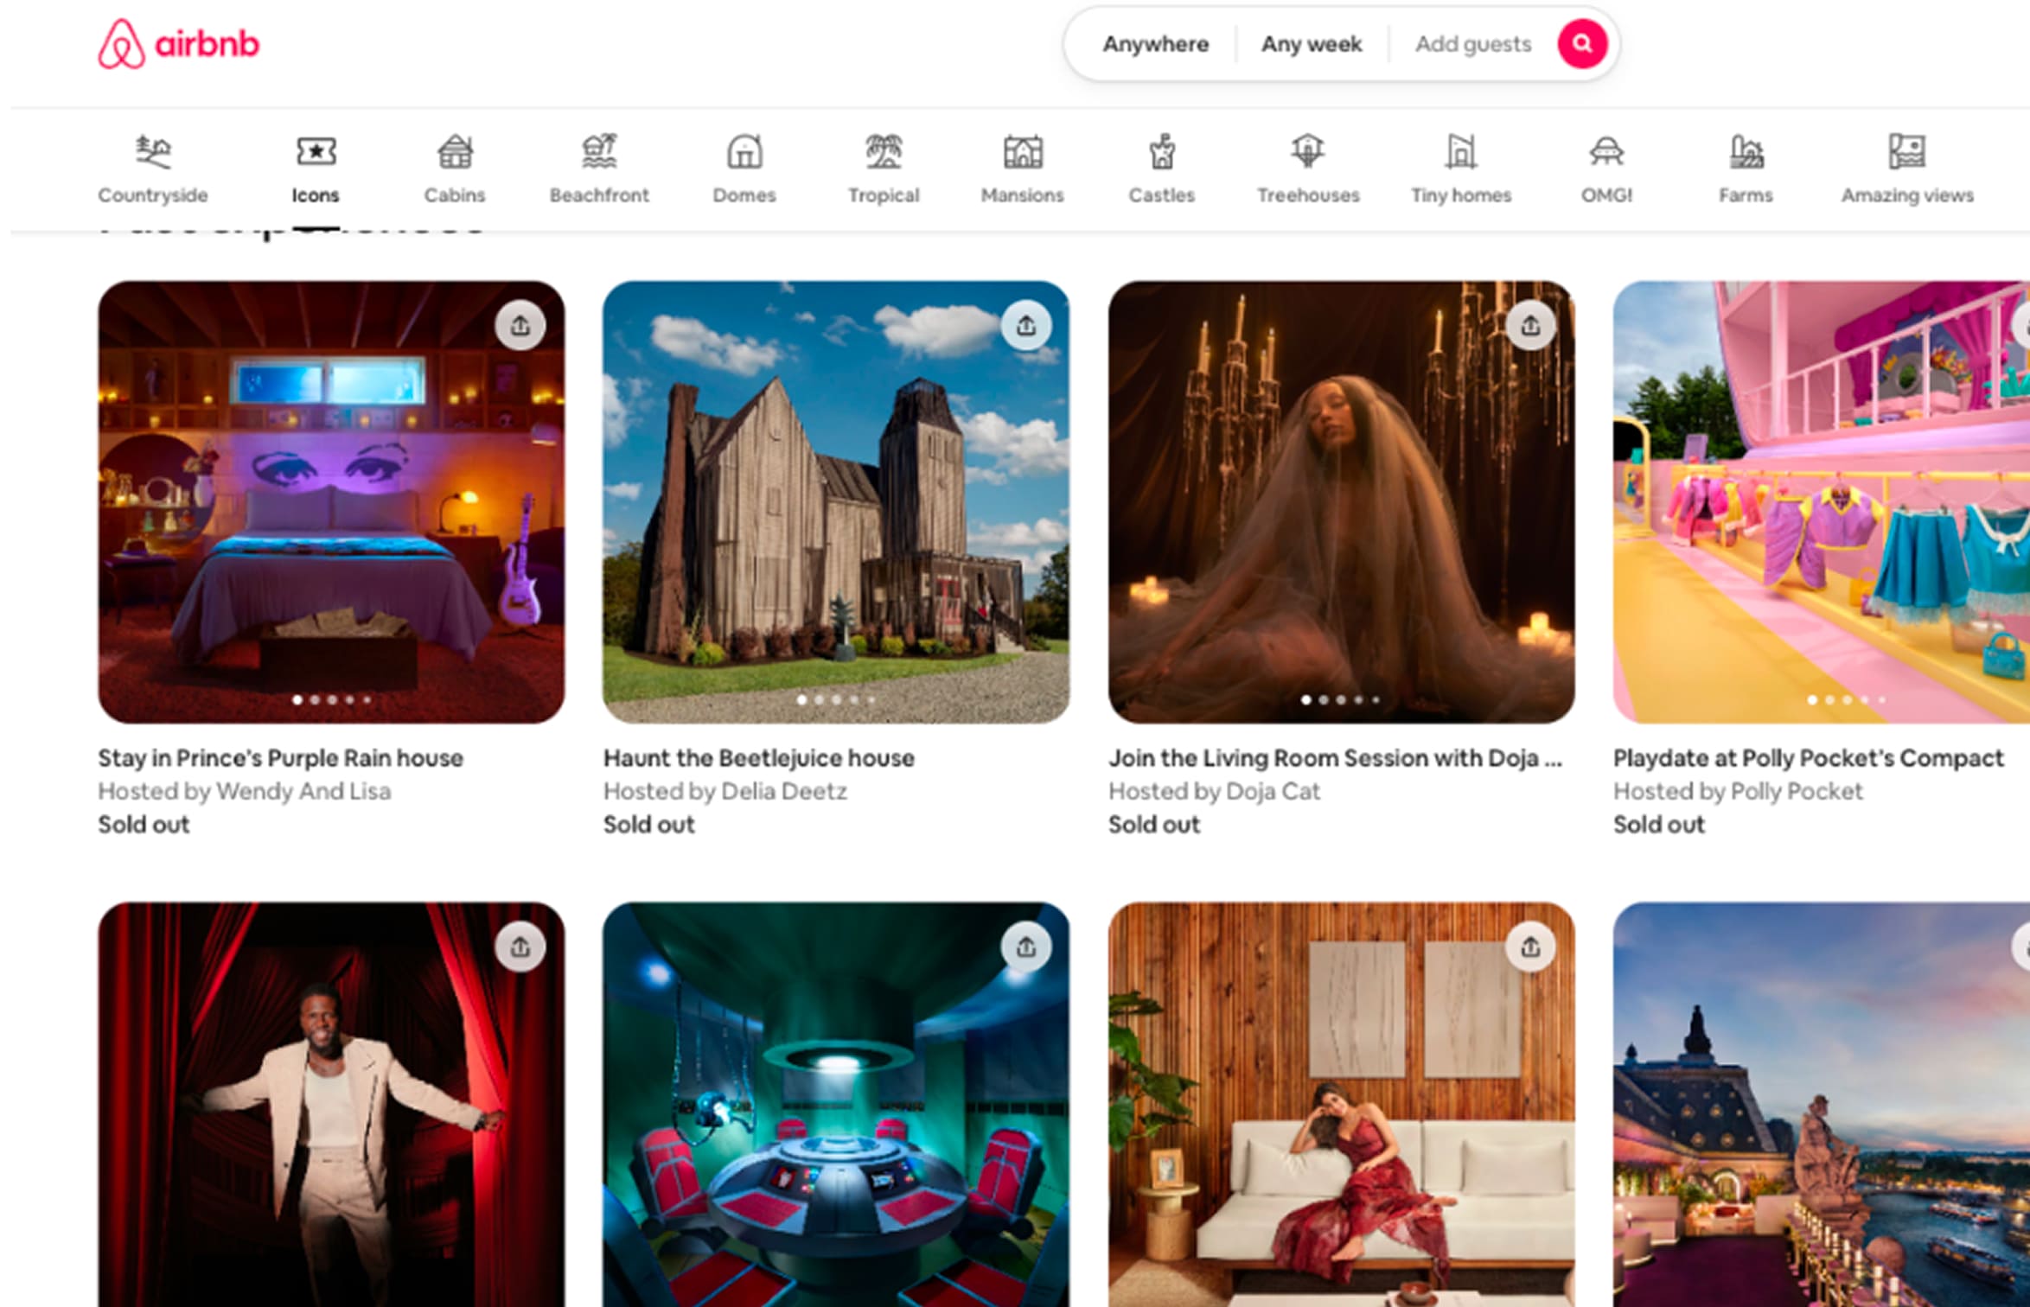Choose the Cabins category icon
The height and width of the screenshot is (1307, 2030).
pos(455,151)
